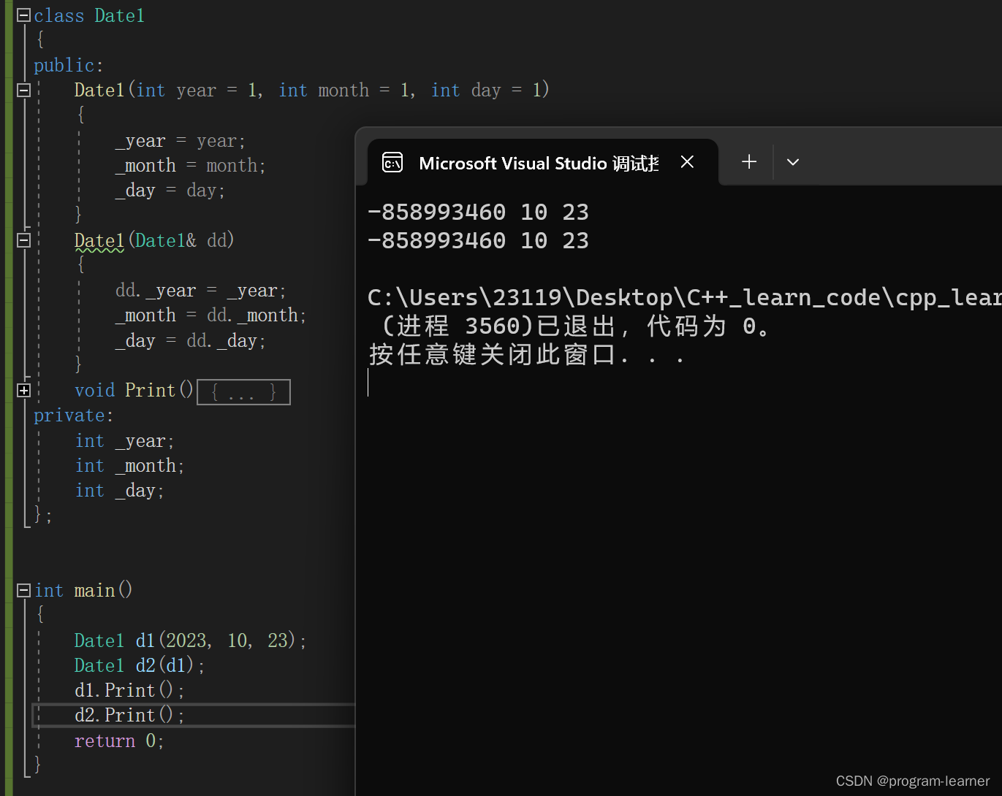Collapse the class Date1 code block
1002x796 pixels.
(x=24, y=15)
